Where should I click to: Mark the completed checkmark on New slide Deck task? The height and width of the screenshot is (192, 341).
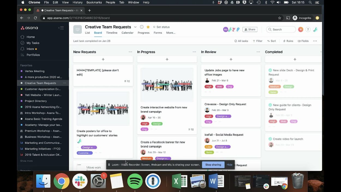pyautogui.click(x=270, y=70)
